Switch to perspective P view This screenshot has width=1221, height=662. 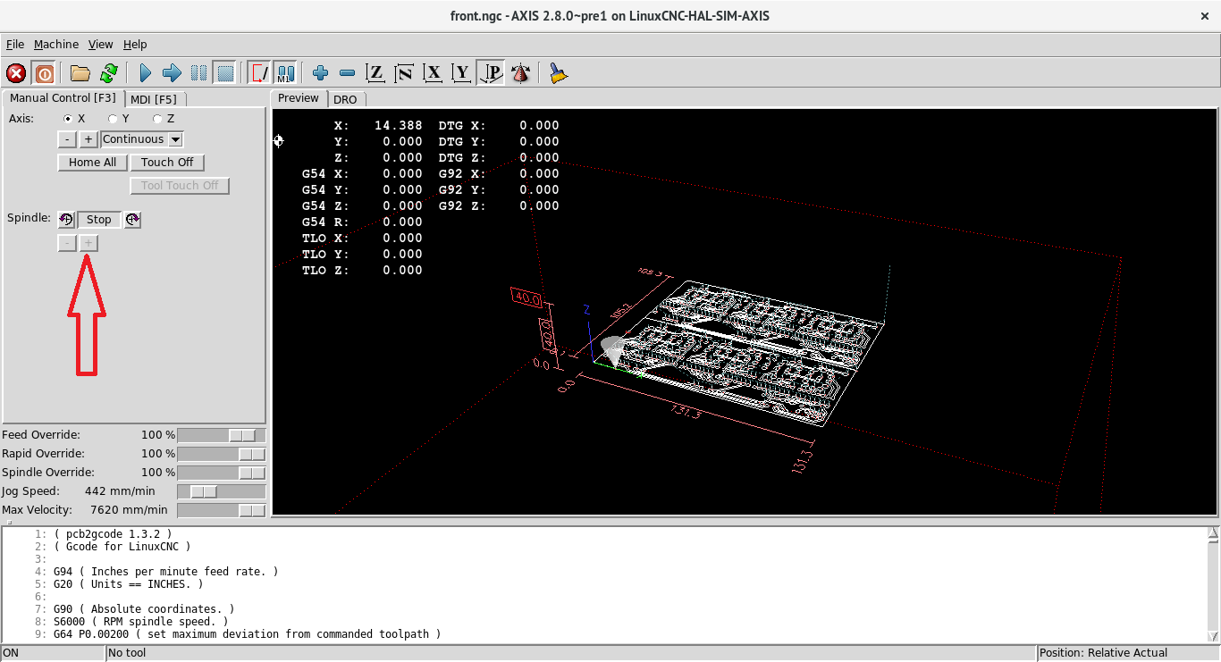(492, 73)
